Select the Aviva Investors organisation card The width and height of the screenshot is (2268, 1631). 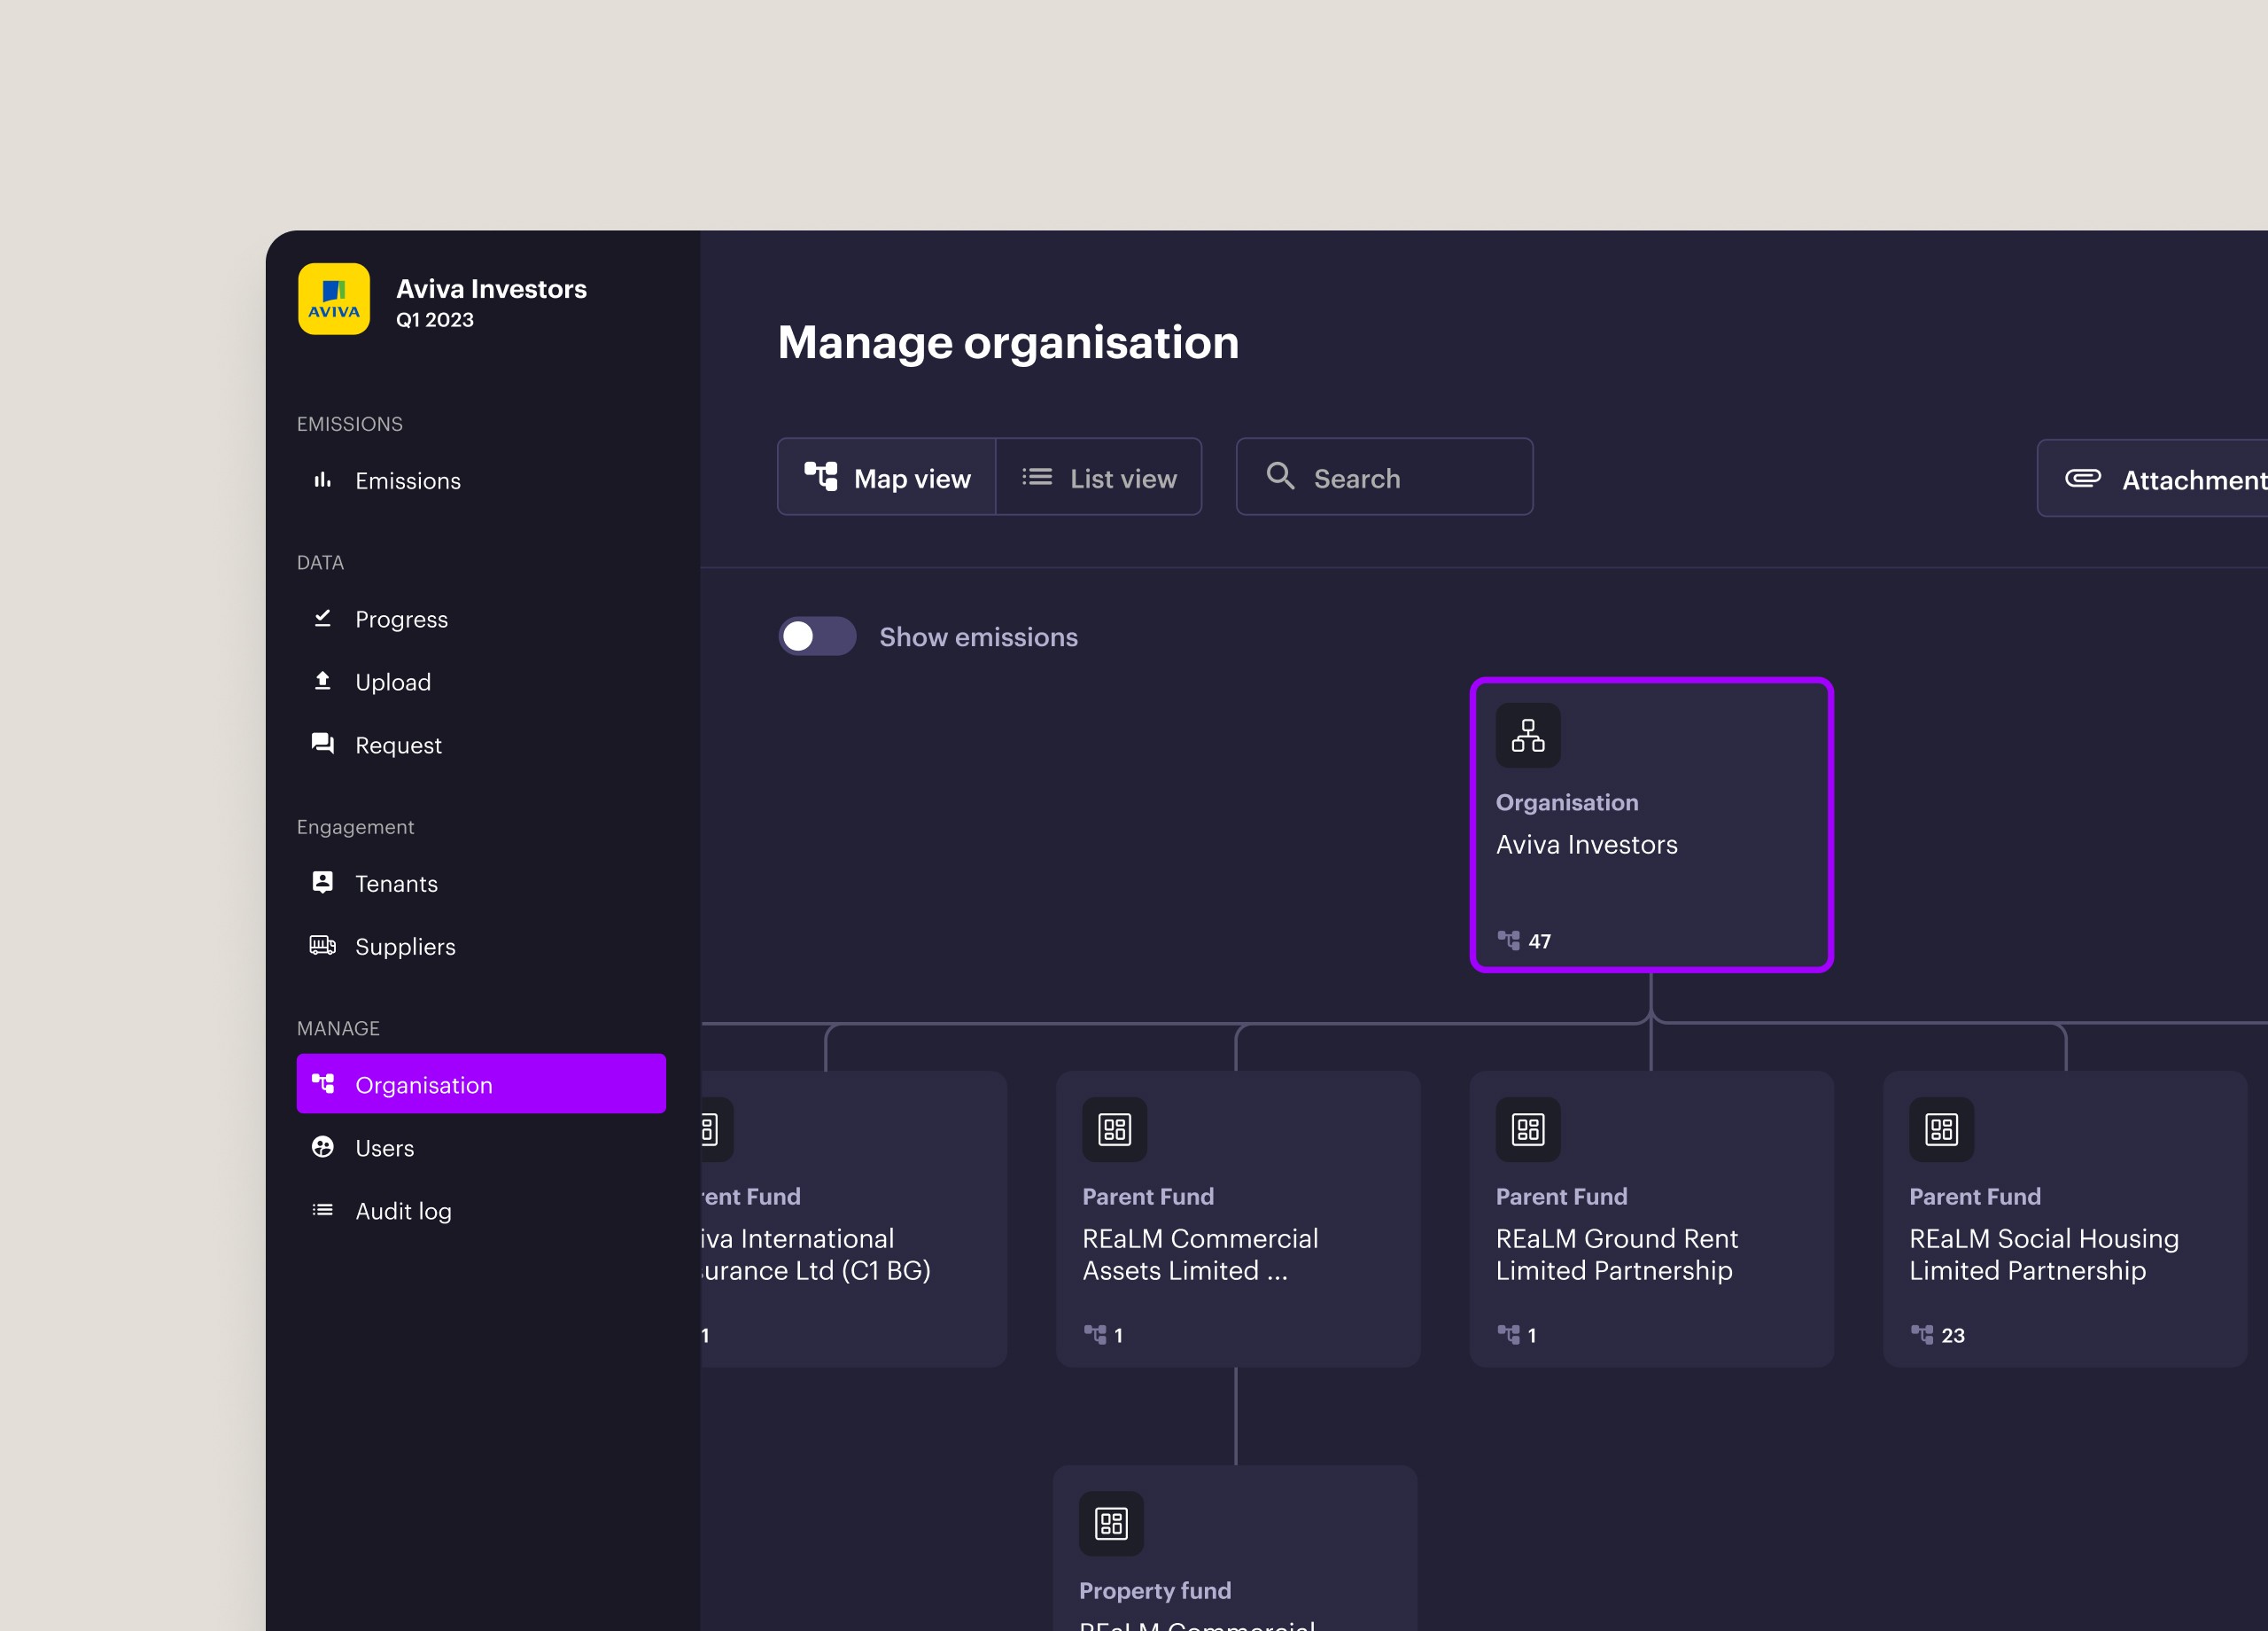pos(1650,823)
